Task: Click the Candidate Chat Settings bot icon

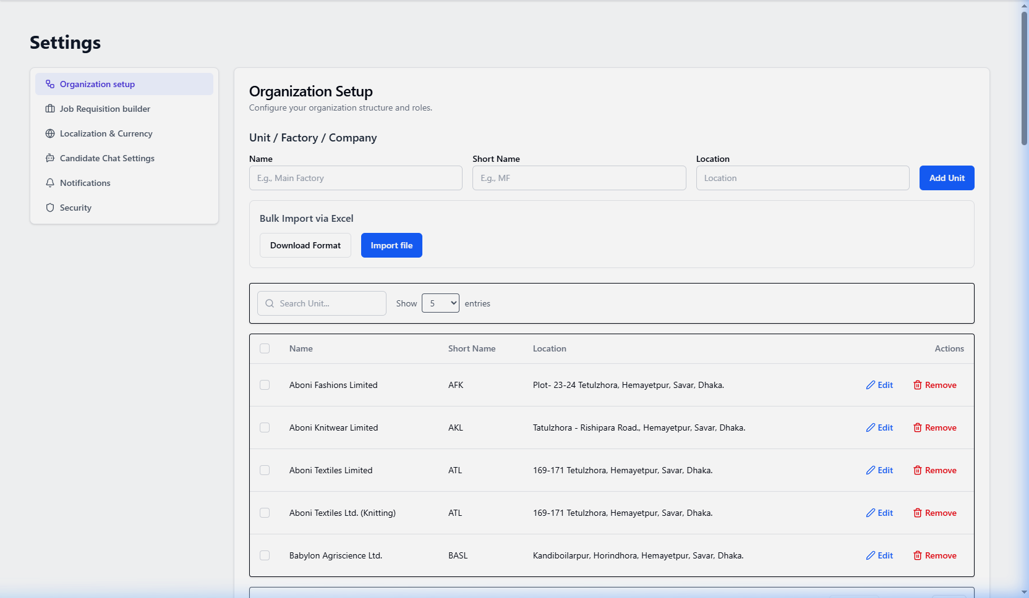Action: coord(50,158)
